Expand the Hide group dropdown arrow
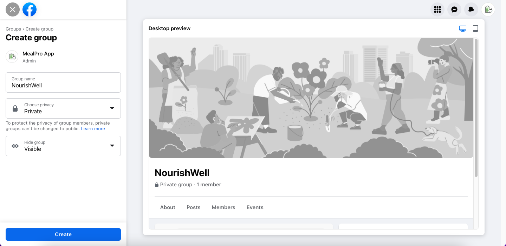The image size is (506, 246). [112, 146]
